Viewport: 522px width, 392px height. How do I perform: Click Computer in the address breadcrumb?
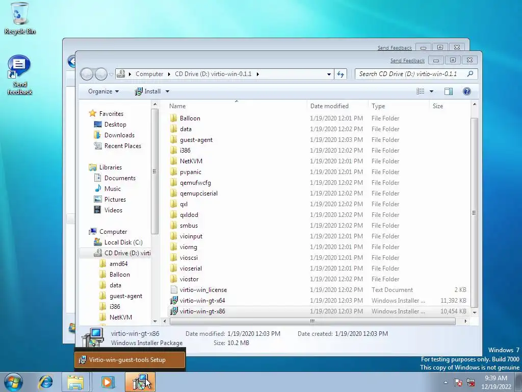[x=149, y=74]
